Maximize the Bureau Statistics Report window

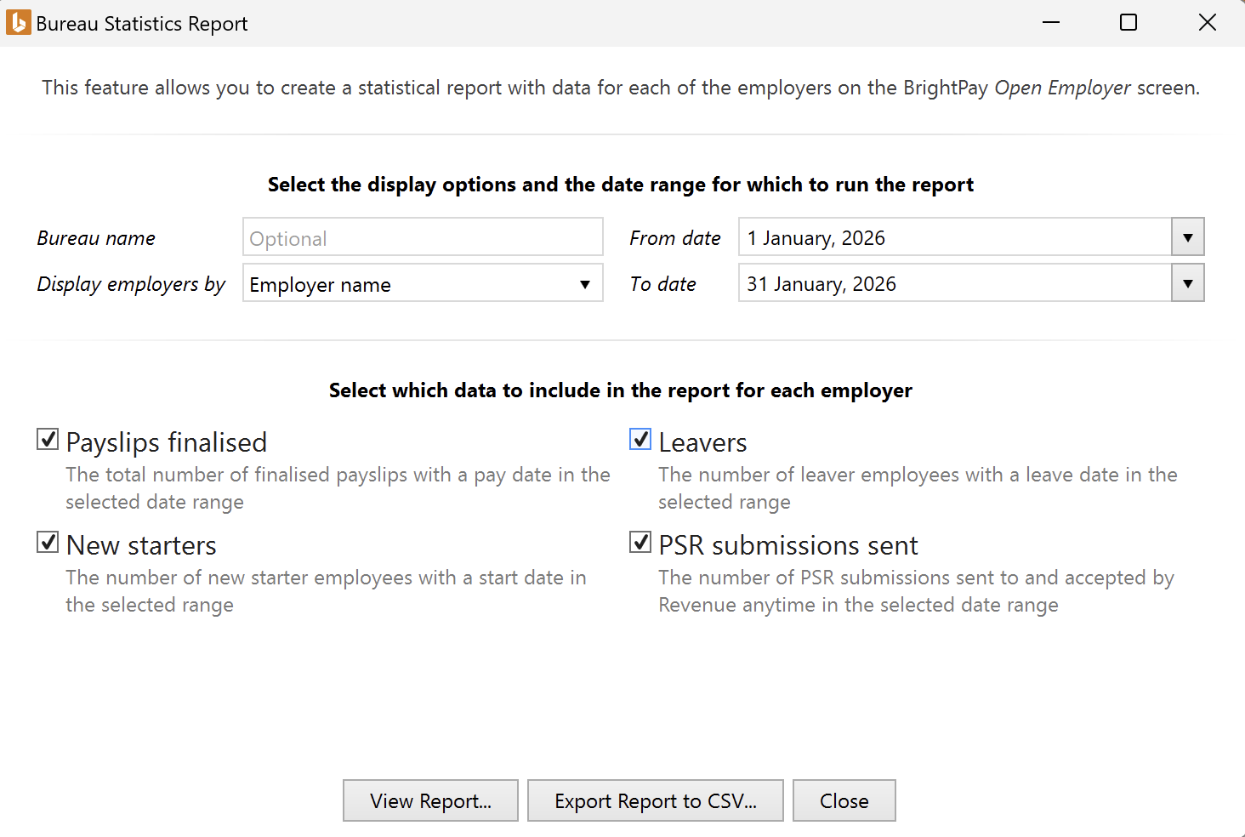(x=1128, y=23)
